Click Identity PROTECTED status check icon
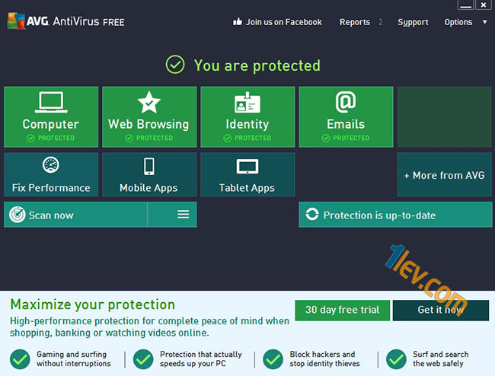Image resolution: width=495 pixels, height=376 pixels. point(227,139)
